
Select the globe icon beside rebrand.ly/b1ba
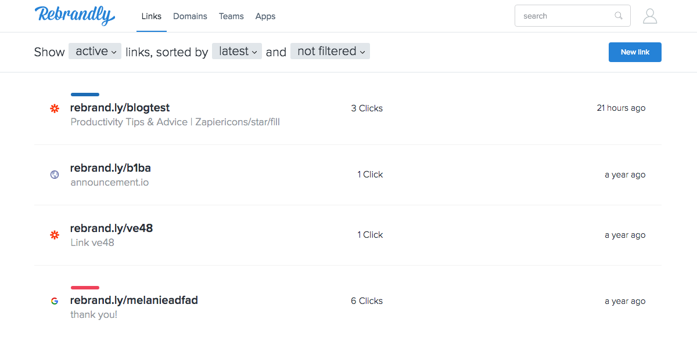pyautogui.click(x=54, y=174)
